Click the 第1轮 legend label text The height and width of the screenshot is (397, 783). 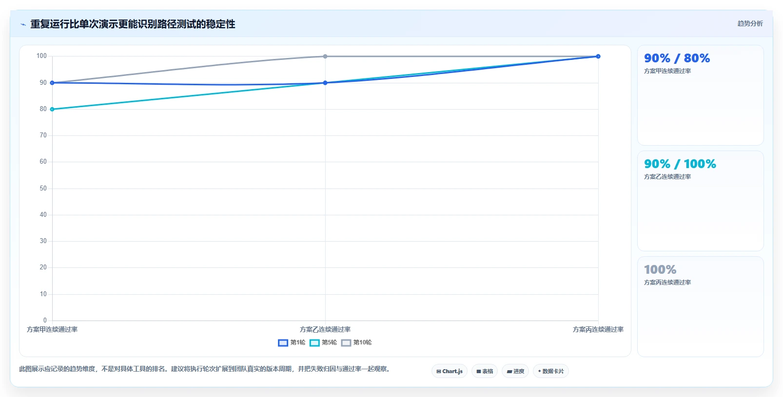[298, 343]
